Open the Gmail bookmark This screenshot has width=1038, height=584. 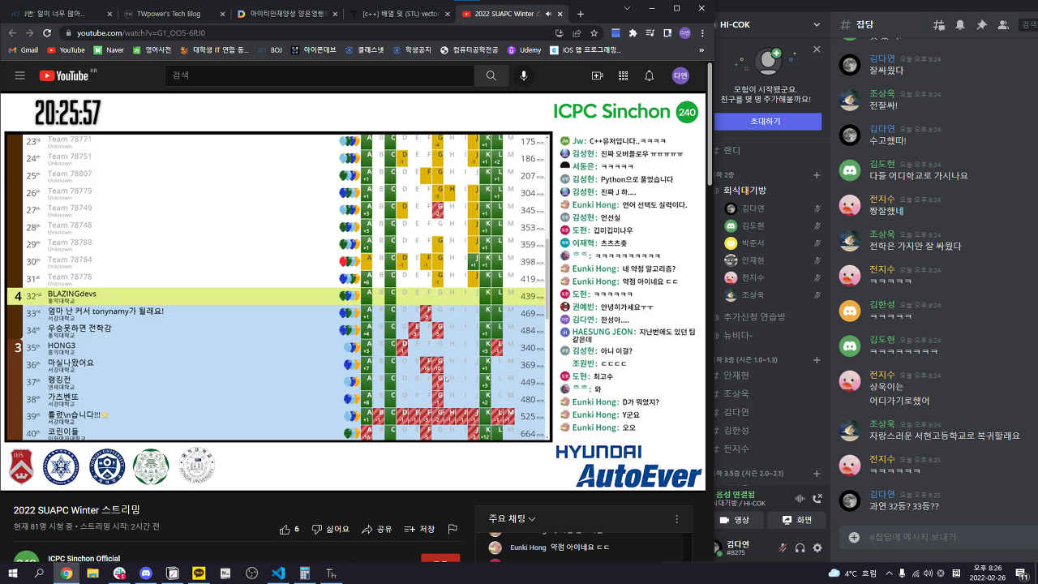(24, 49)
